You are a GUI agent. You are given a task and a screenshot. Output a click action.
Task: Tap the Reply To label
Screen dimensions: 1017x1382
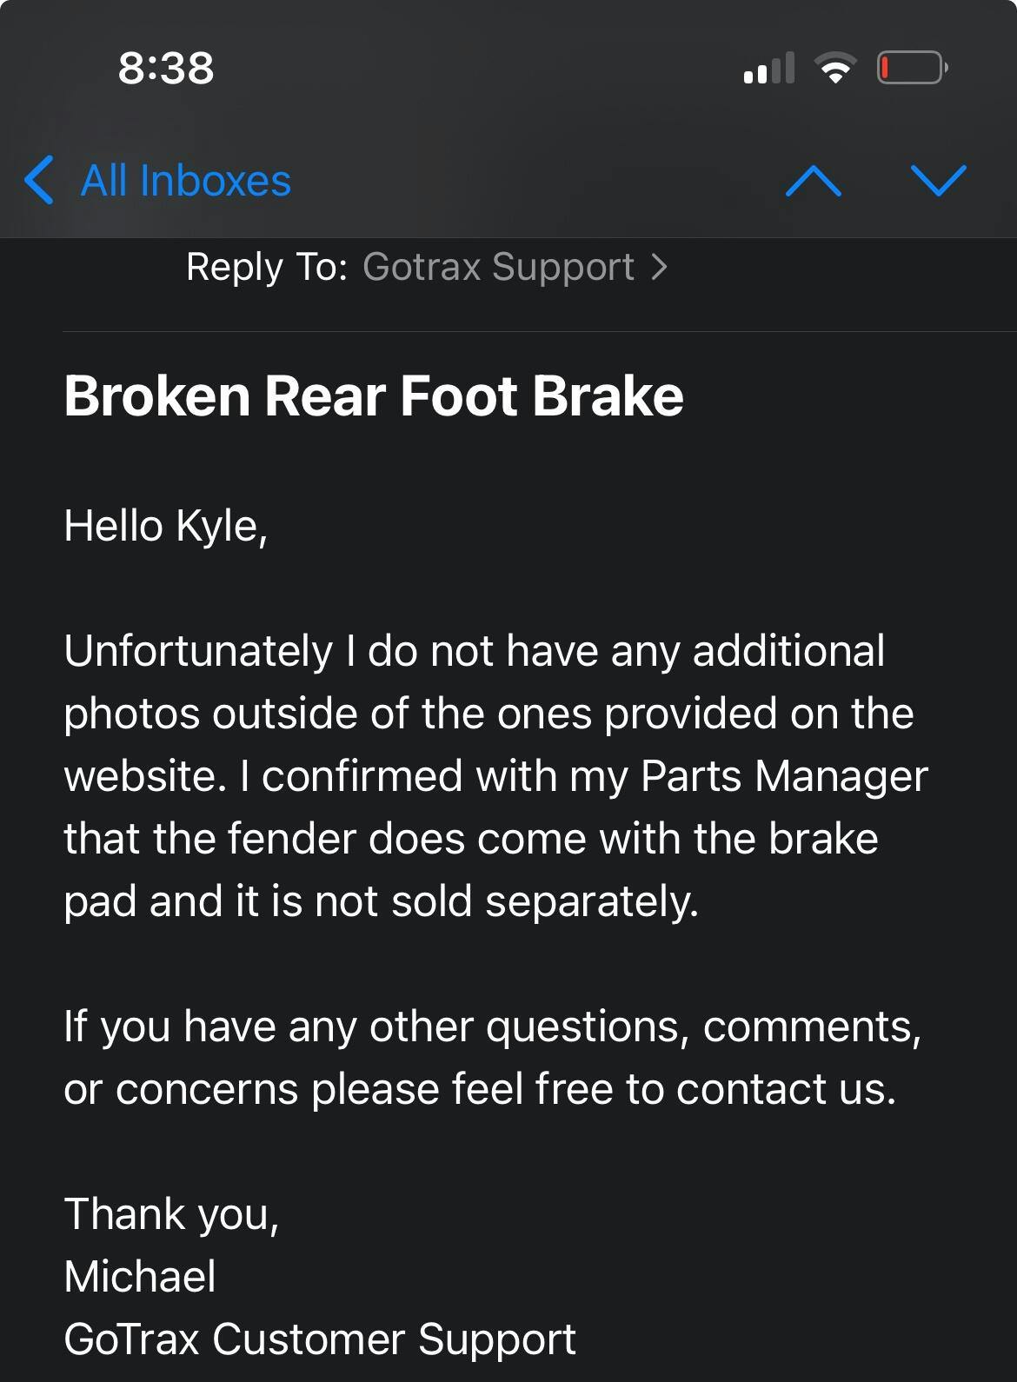[x=267, y=267]
